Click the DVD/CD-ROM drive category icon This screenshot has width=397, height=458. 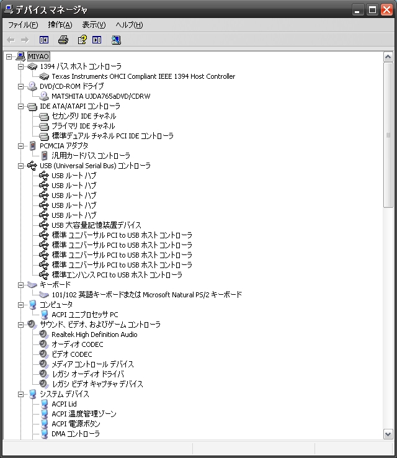[32, 86]
